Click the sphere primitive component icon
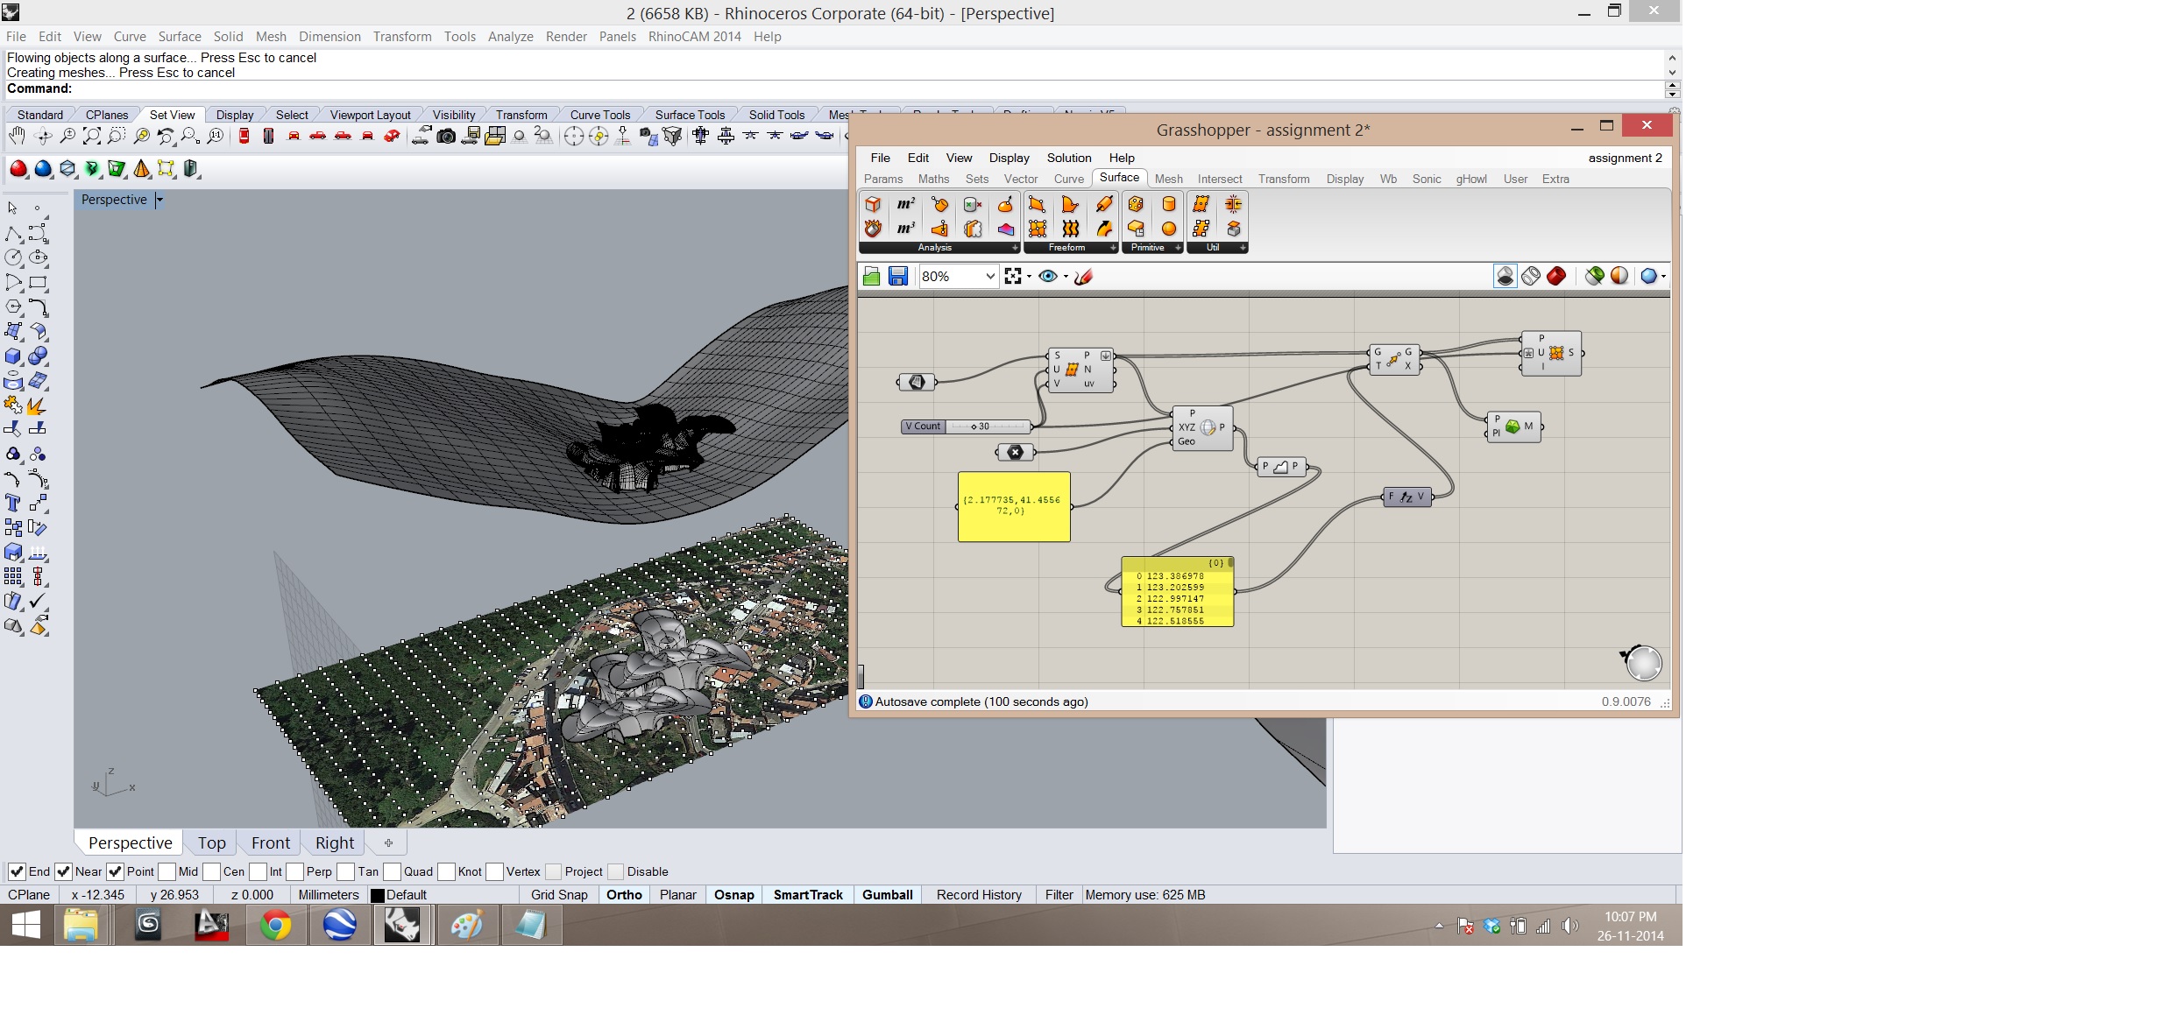Viewport: 2175px width, 1015px height. [x=1168, y=229]
